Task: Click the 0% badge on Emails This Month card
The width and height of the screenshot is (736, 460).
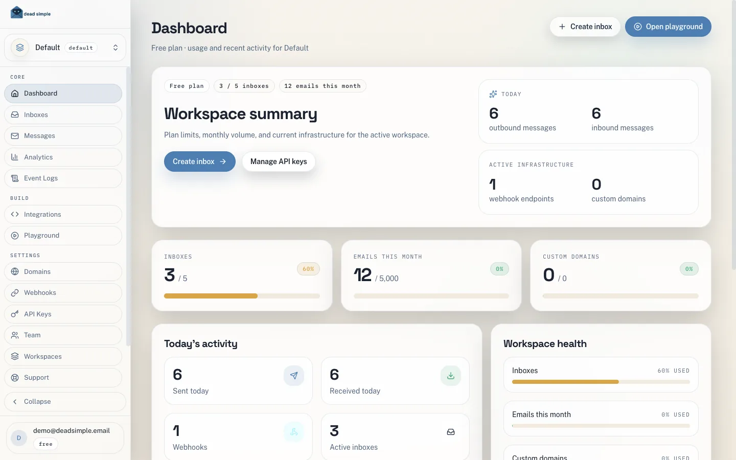Action: [499, 269]
